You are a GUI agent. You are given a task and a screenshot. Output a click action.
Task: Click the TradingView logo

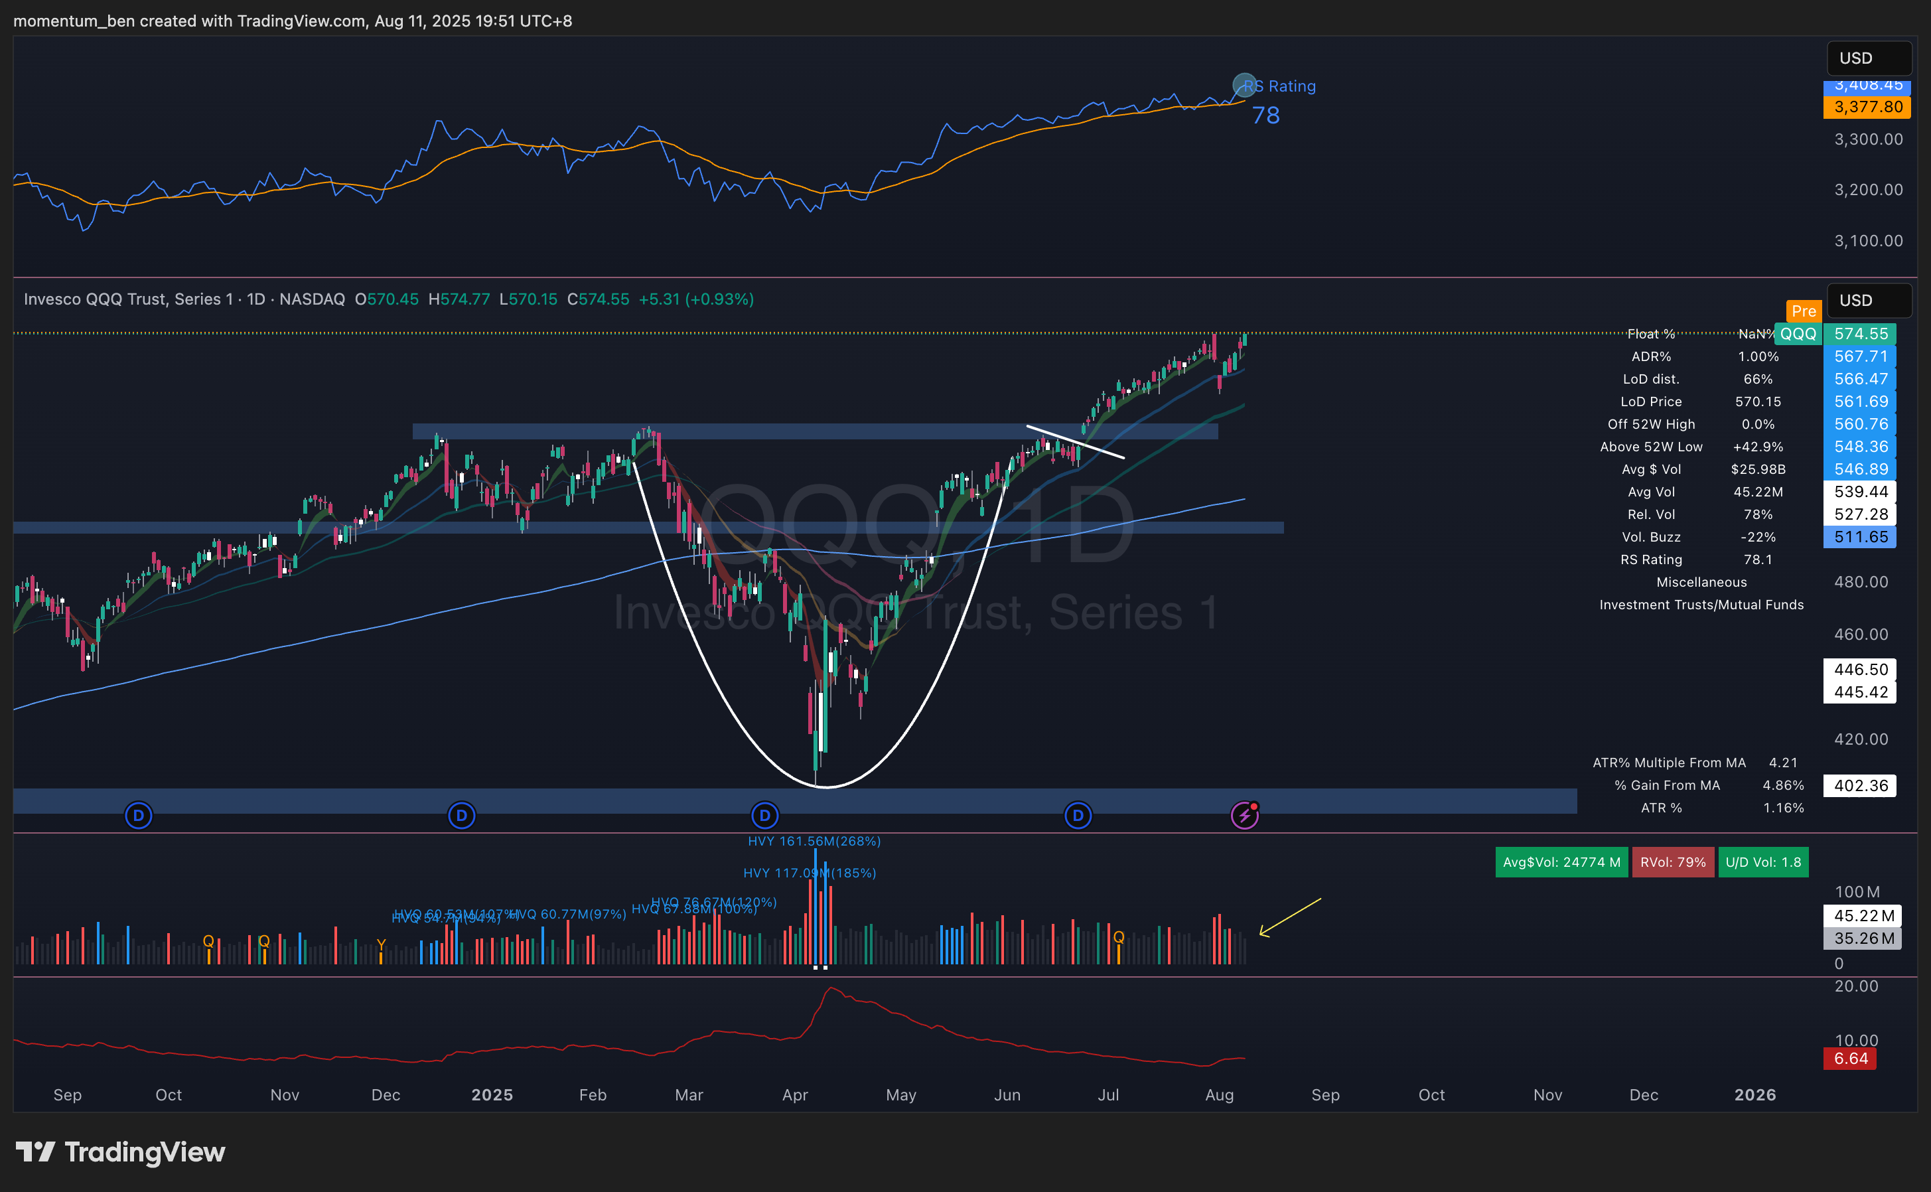click(121, 1152)
